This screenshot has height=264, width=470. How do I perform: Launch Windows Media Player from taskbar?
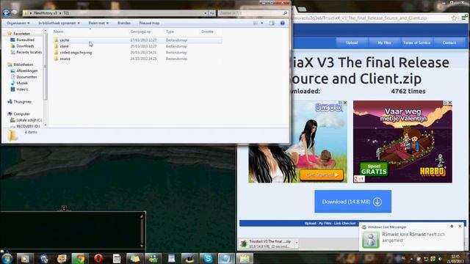point(25,258)
